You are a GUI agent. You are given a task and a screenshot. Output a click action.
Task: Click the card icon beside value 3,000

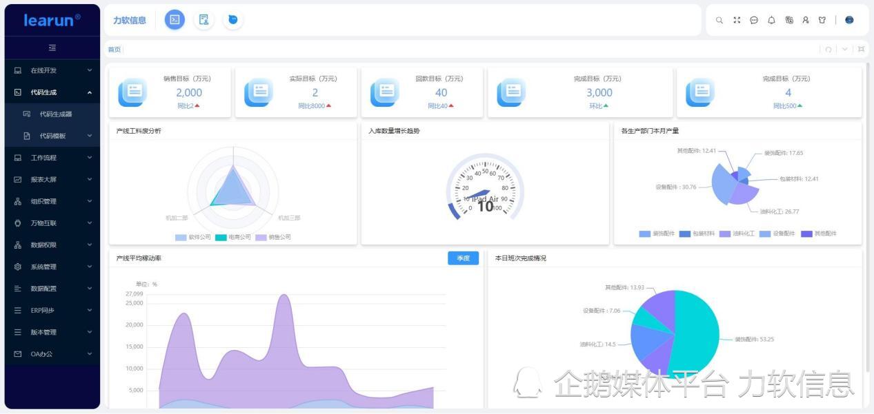pos(511,92)
